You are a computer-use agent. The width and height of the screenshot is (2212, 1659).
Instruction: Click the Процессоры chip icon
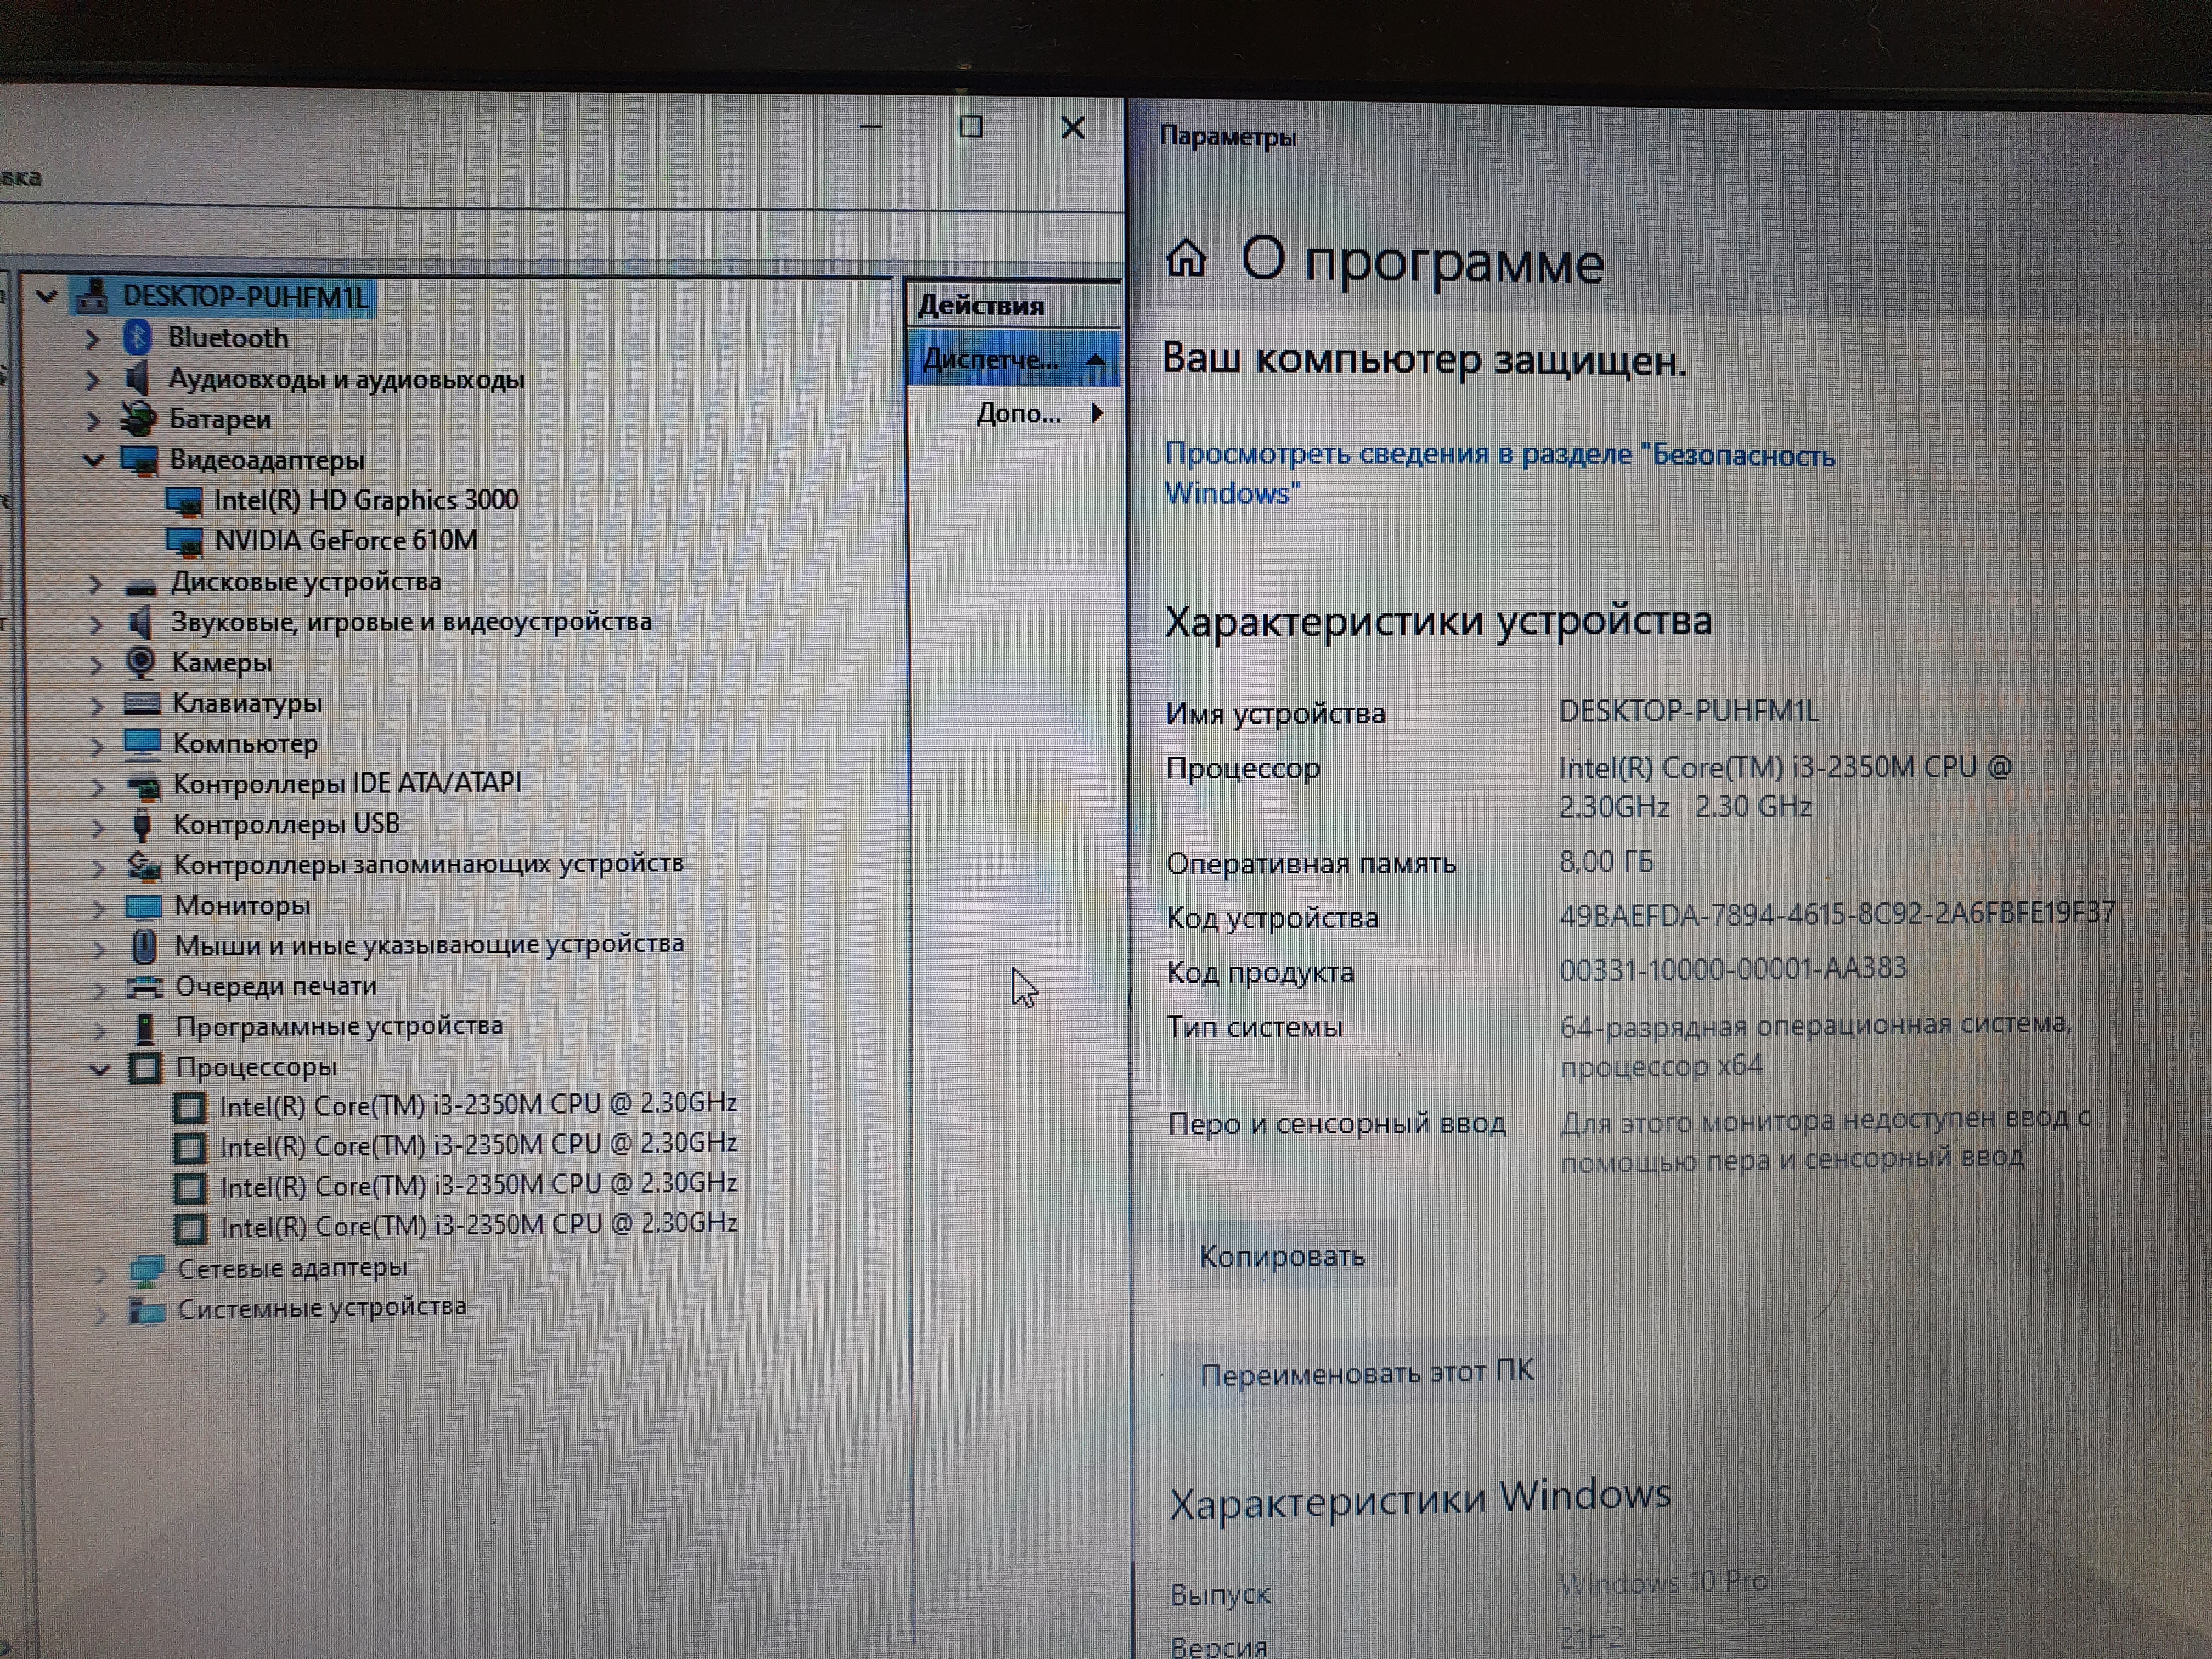pos(145,1068)
